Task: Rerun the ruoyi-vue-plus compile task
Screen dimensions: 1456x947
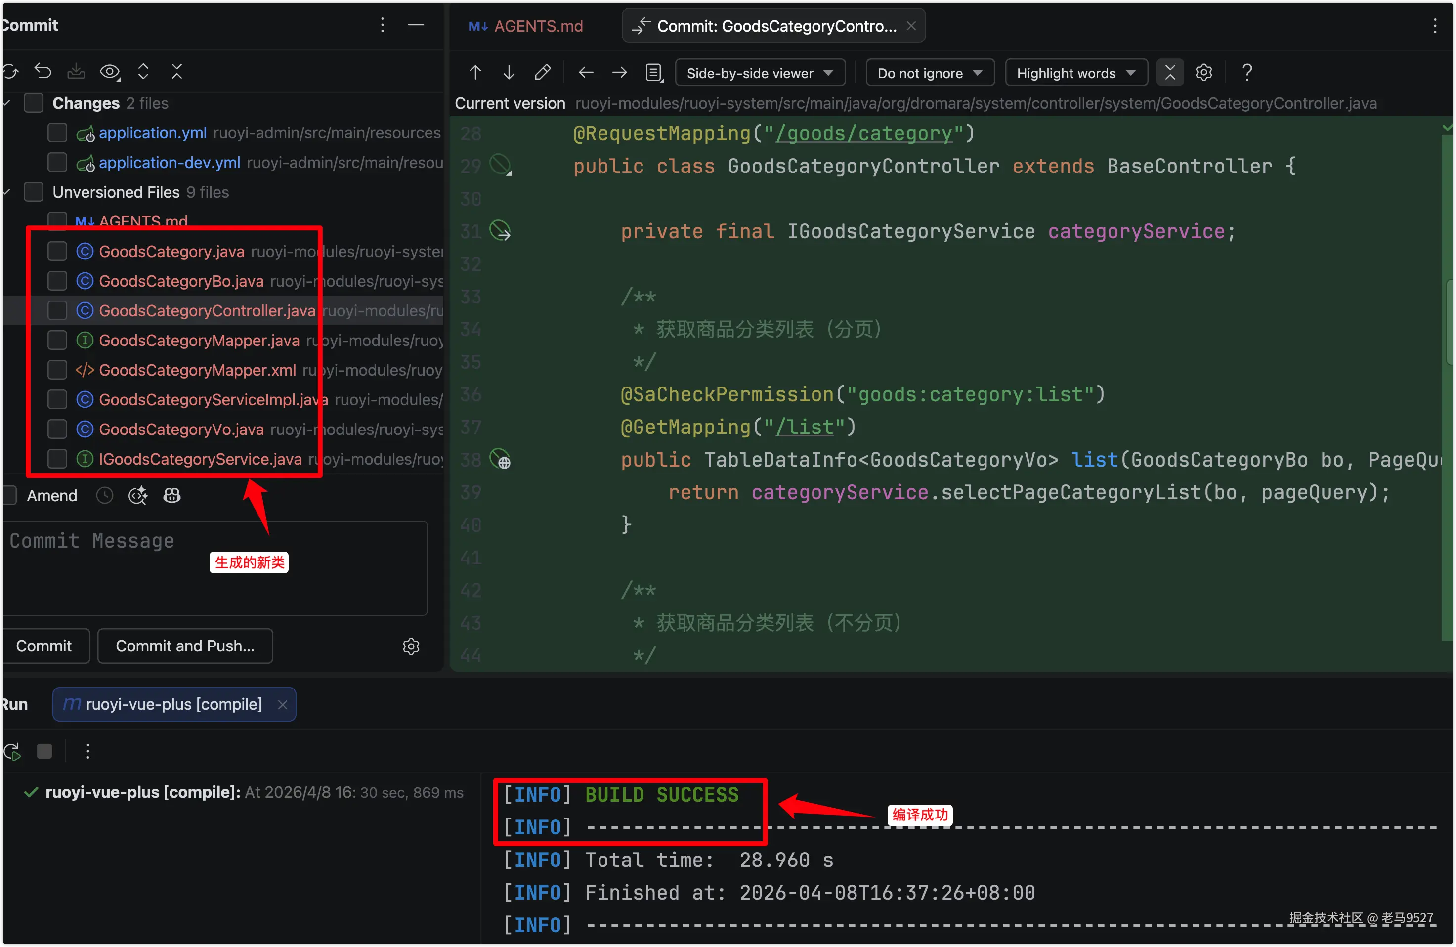Action: (x=12, y=751)
